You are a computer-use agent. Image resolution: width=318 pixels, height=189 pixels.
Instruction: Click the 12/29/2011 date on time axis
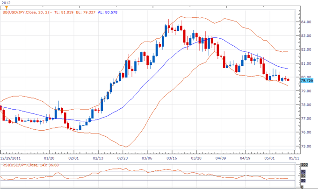(10, 157)
